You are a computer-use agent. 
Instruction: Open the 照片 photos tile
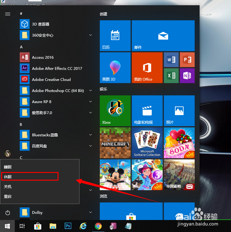pyautogui.click(x=179, y=111)
